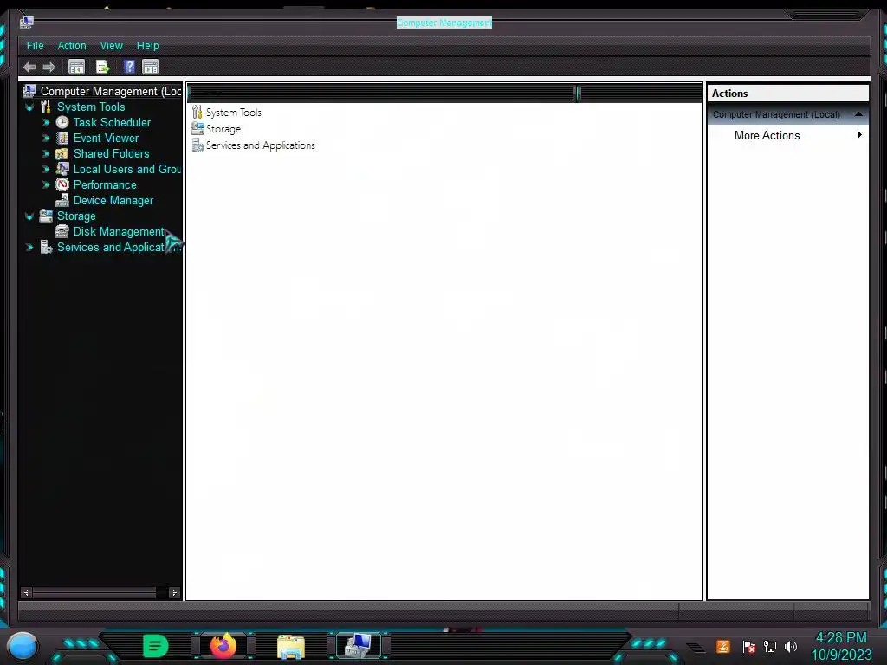This screenshot has height=665, width=887.
Task: Click the window system icon in title bar
Action: [27, 22]
